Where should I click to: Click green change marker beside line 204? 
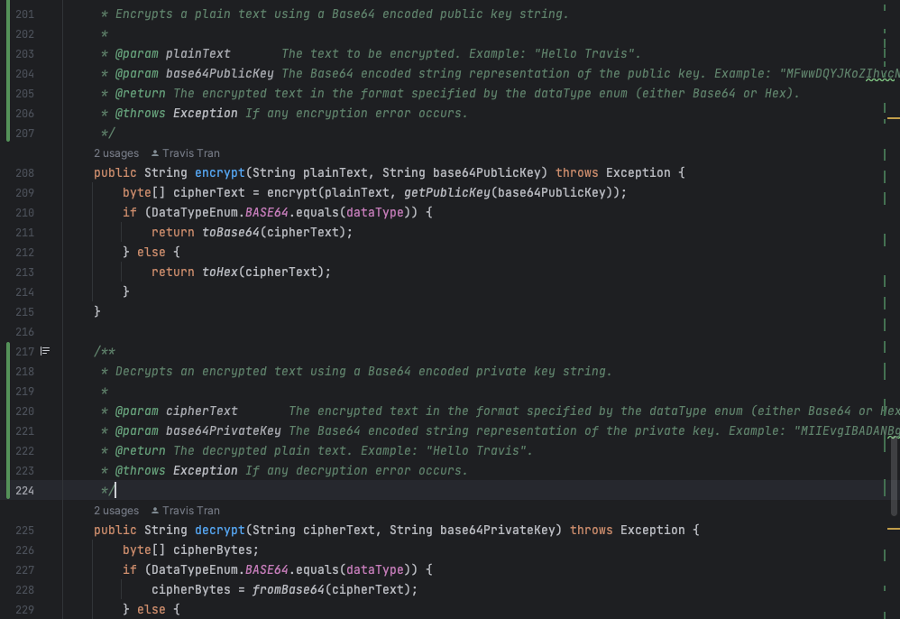coord(8,74)
